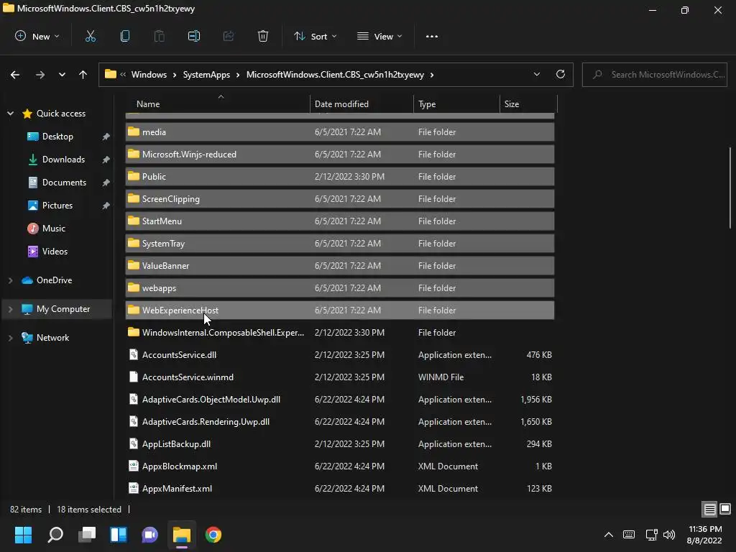Open the New item dropdown
Screen dimensions: 736x552
pos(37,36)
